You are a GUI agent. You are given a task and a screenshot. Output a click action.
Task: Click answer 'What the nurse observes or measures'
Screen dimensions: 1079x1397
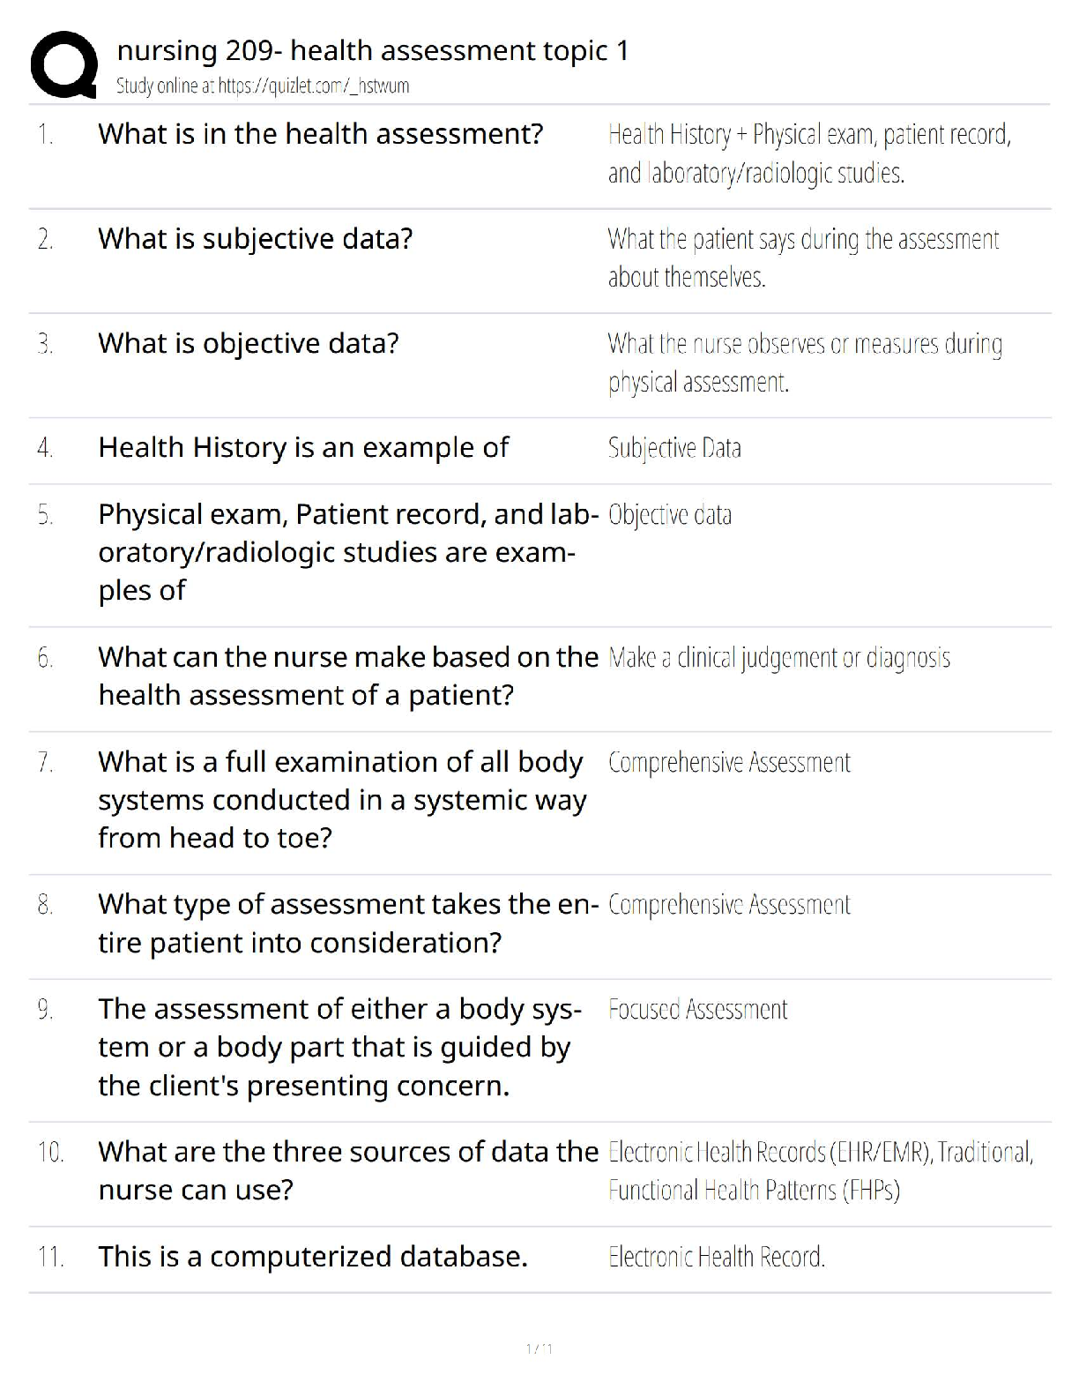805,344
